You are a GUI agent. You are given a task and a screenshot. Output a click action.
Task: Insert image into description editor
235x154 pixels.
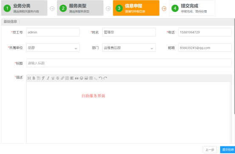click(86, 78)
